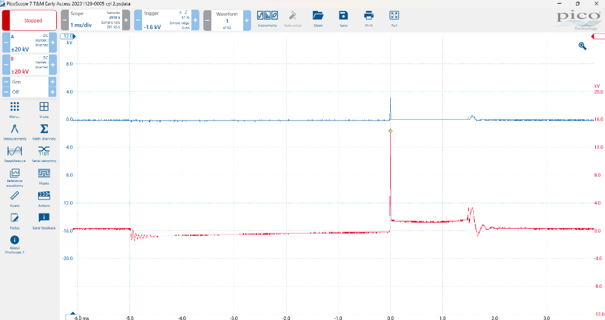
Task: Click the Save button
Action: pos(343,18)
